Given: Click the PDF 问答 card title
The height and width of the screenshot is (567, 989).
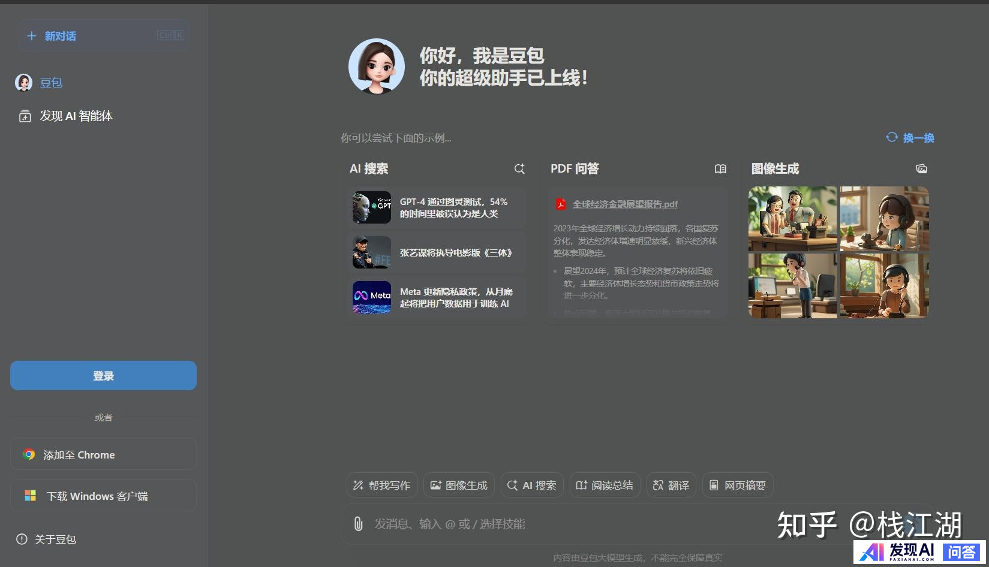Looking at the screenshot, I should point(575,169).
